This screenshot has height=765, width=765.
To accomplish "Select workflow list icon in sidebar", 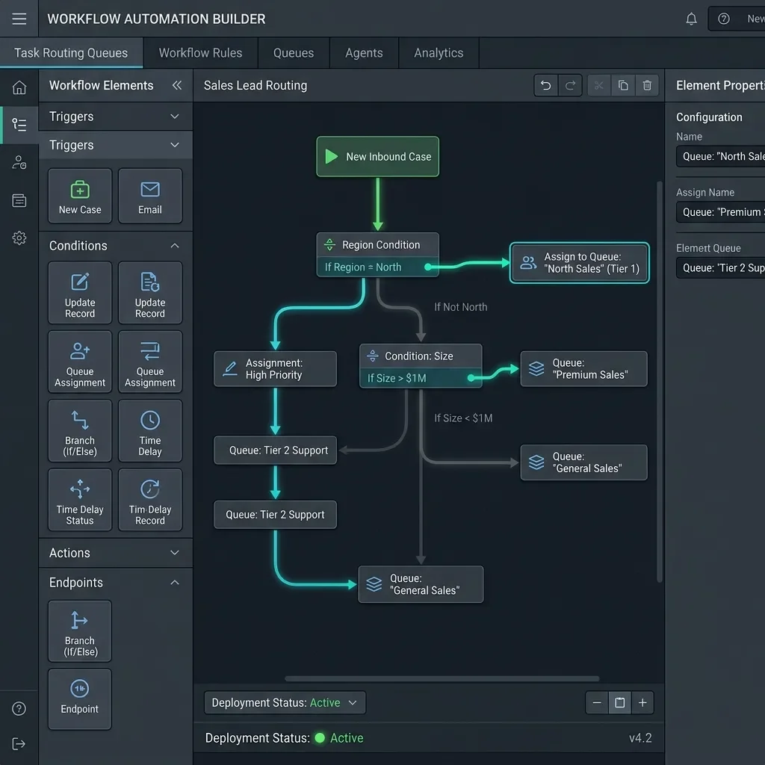I will click(x=19, y=125).
